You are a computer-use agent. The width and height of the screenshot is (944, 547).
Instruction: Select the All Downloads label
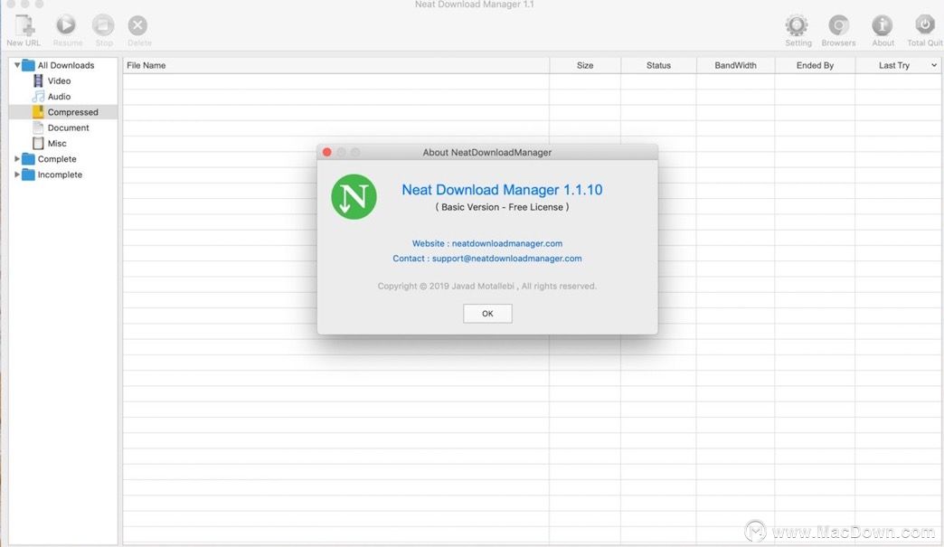66,65
